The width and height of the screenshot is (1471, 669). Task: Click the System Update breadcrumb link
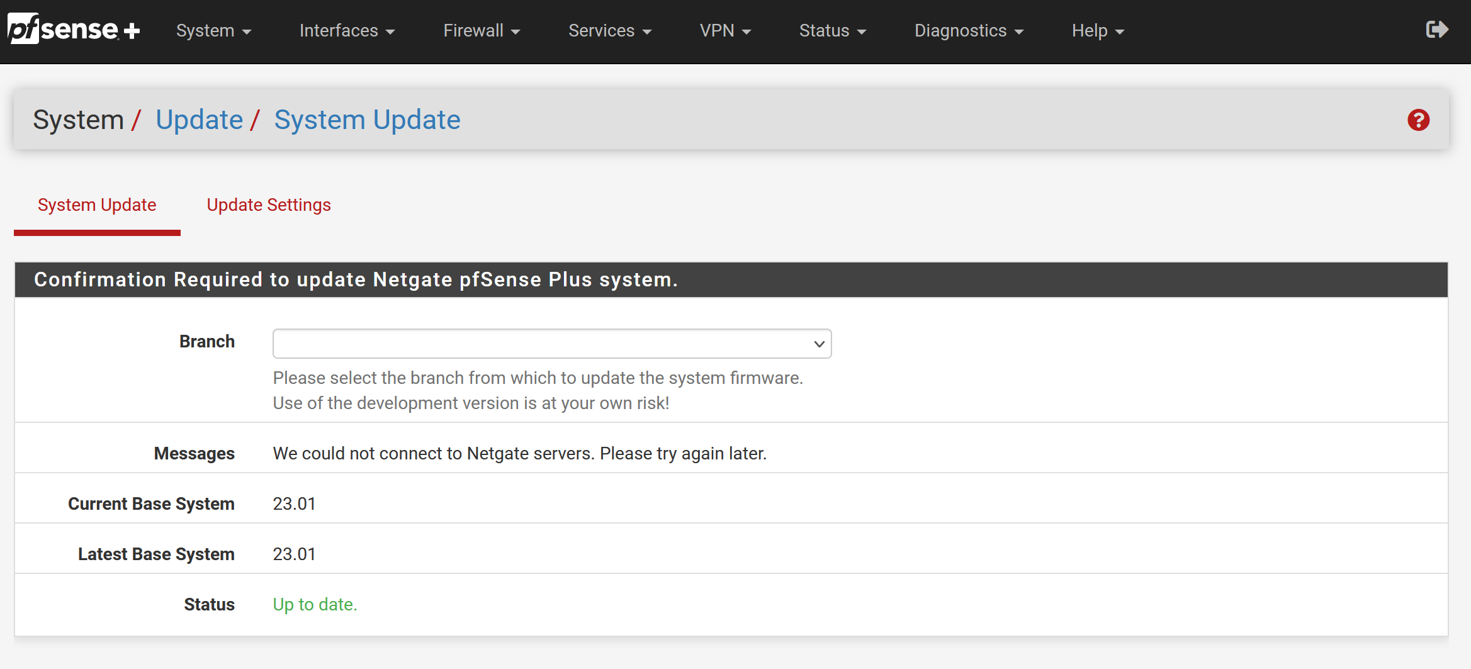pyautogui.click(x=367, y=120)
